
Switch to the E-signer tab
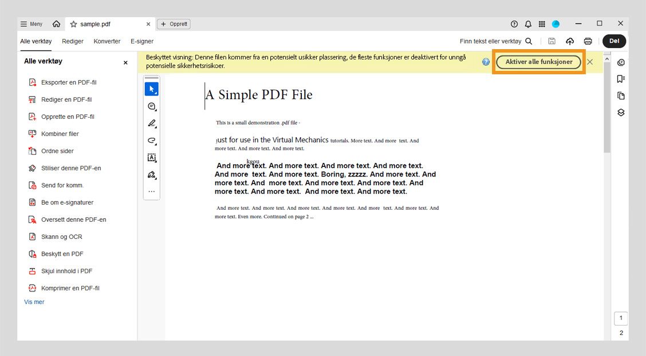pos(141,41)
